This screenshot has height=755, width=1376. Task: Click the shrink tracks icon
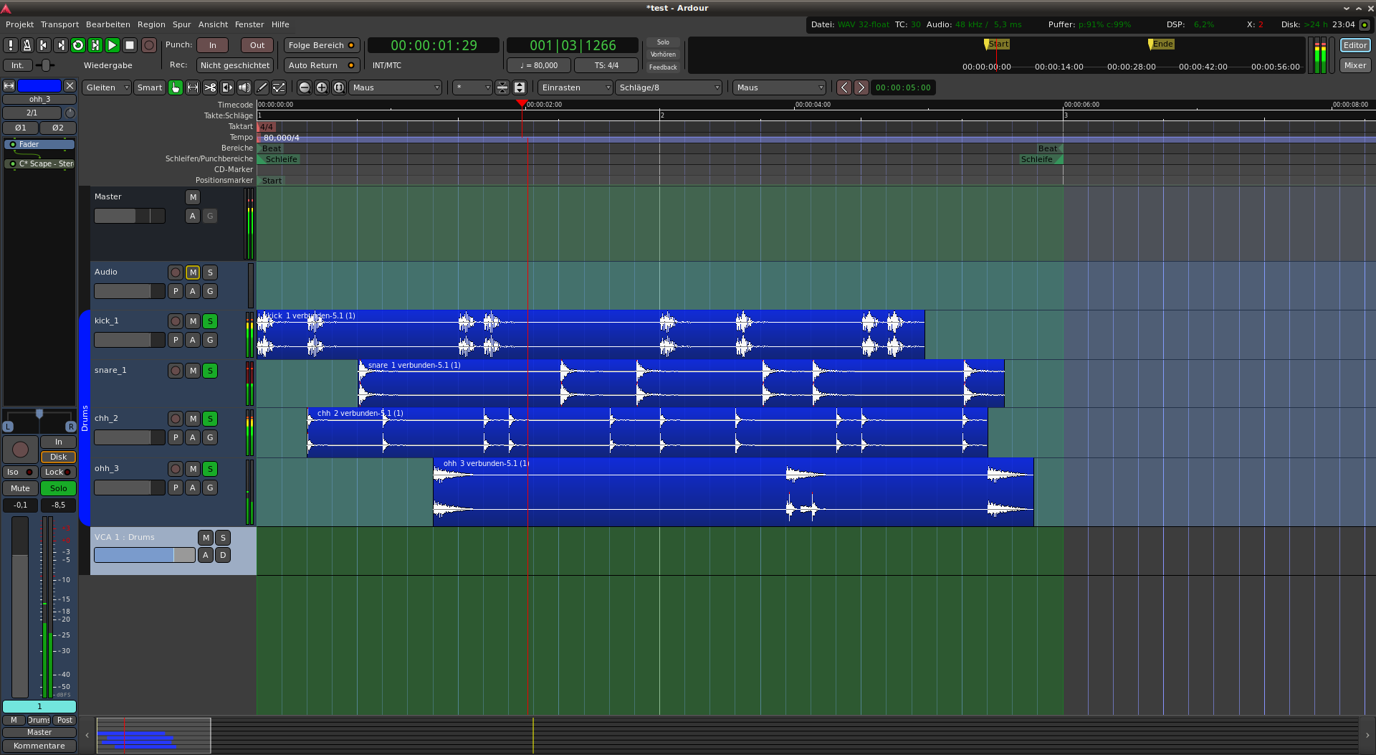(x=502, y=87)
